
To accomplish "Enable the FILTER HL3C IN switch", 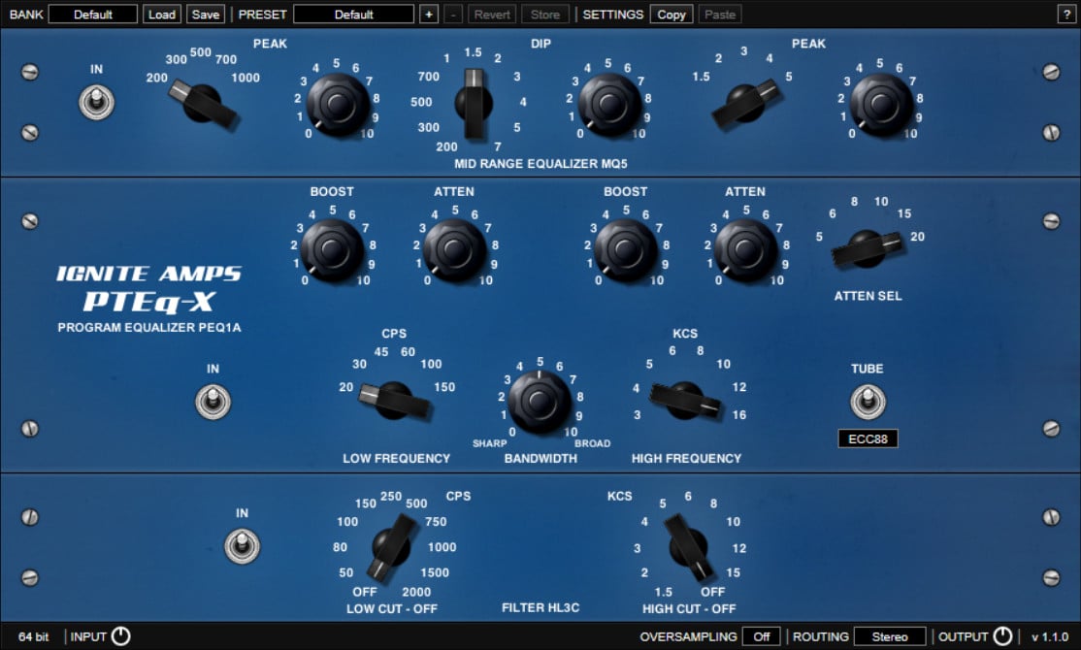I will click(242, 545).
